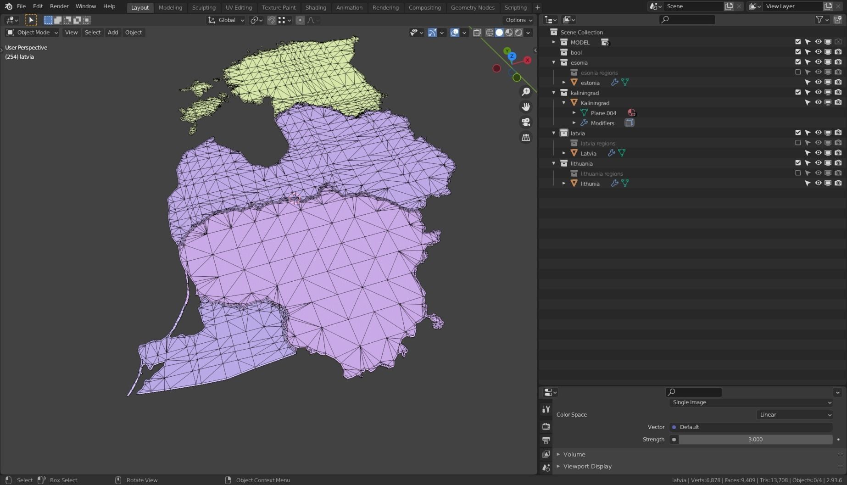Click the estonia modifier wrench icon
Image resolution: width=847 pixels, height=485 pixels.
615,83
